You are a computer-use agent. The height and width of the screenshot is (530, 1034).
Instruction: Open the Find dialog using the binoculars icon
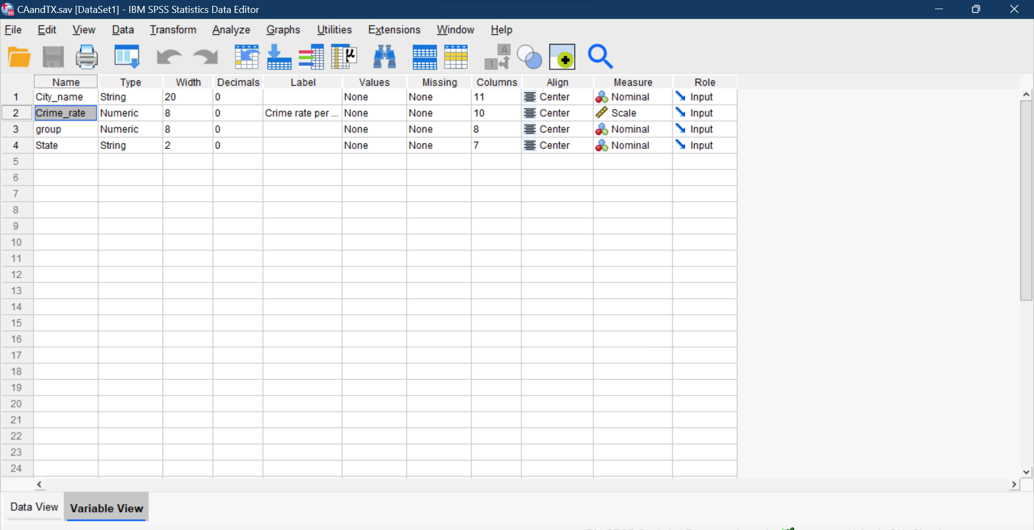click(384, 56)
